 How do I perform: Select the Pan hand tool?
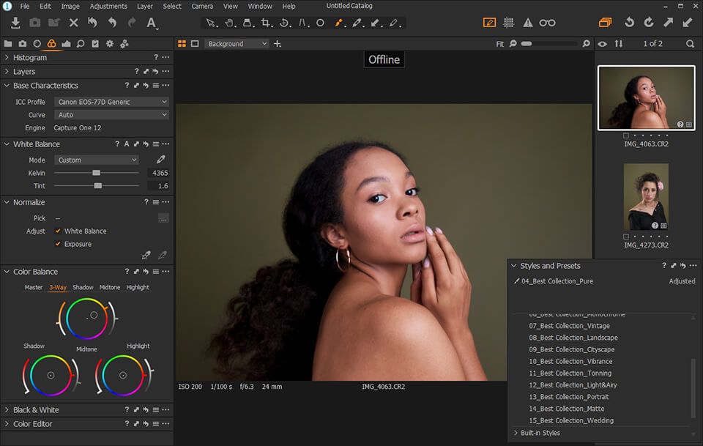(231, 23)
